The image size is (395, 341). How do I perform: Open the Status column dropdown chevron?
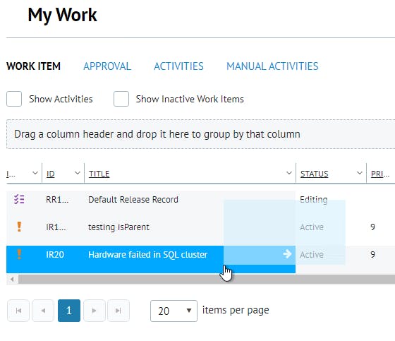(x=360, y=173)
